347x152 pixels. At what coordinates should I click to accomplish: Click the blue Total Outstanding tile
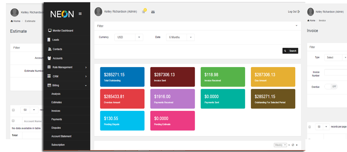pos(122,77)
